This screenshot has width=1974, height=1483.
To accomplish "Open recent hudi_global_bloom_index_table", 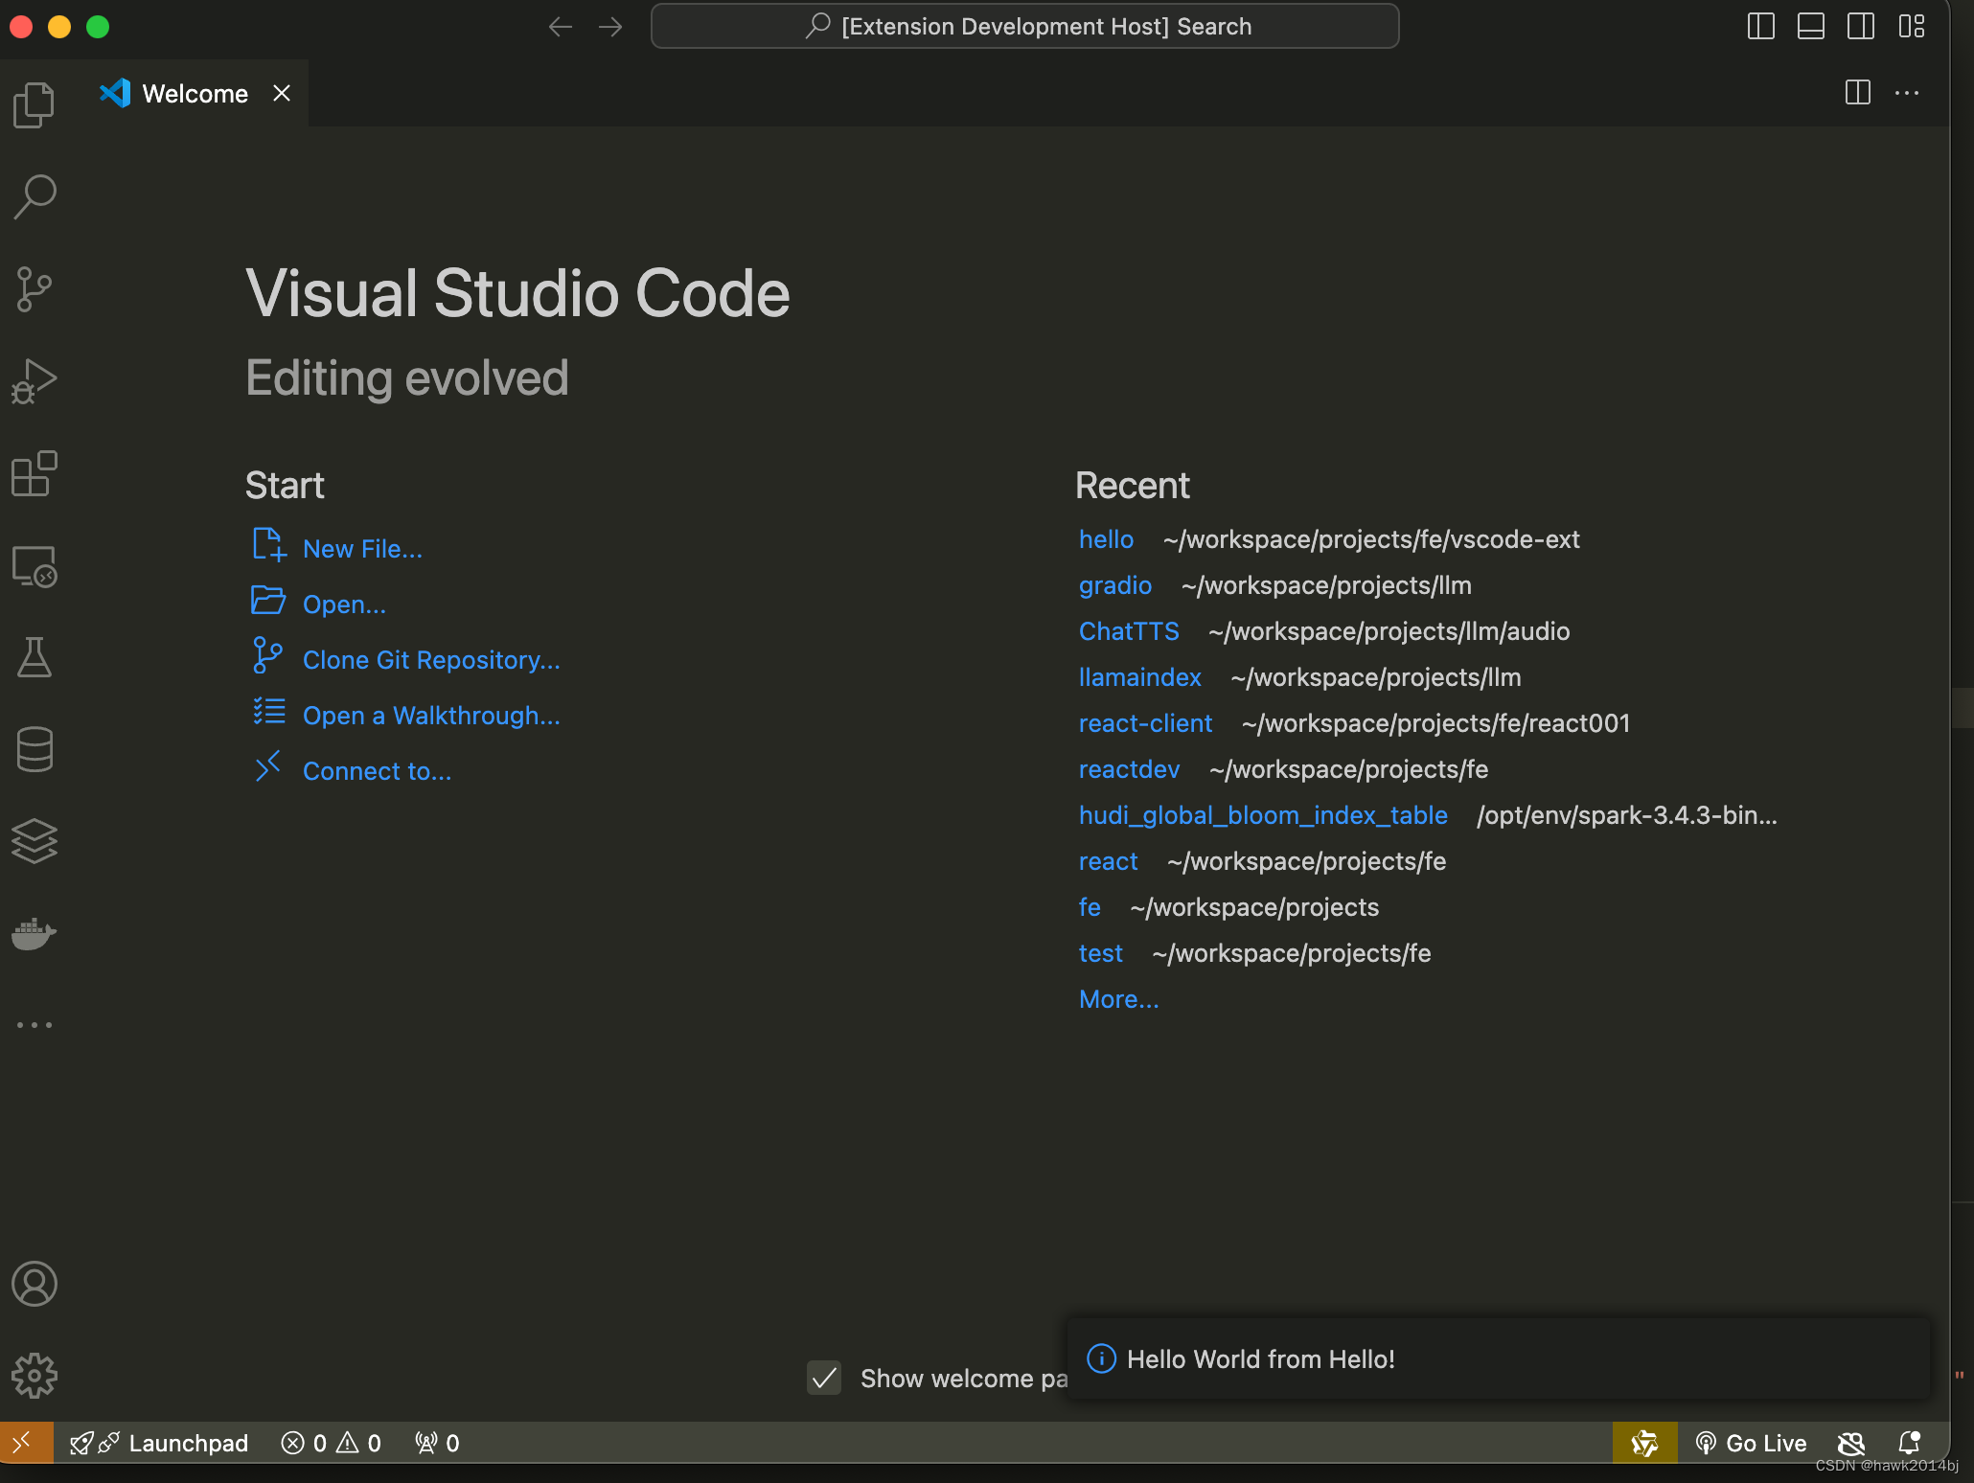I will pos(1263,815).
